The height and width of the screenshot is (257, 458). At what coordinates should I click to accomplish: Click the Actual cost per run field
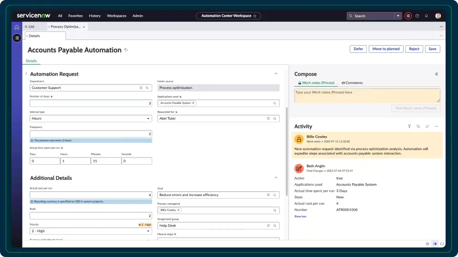[91, 195]
